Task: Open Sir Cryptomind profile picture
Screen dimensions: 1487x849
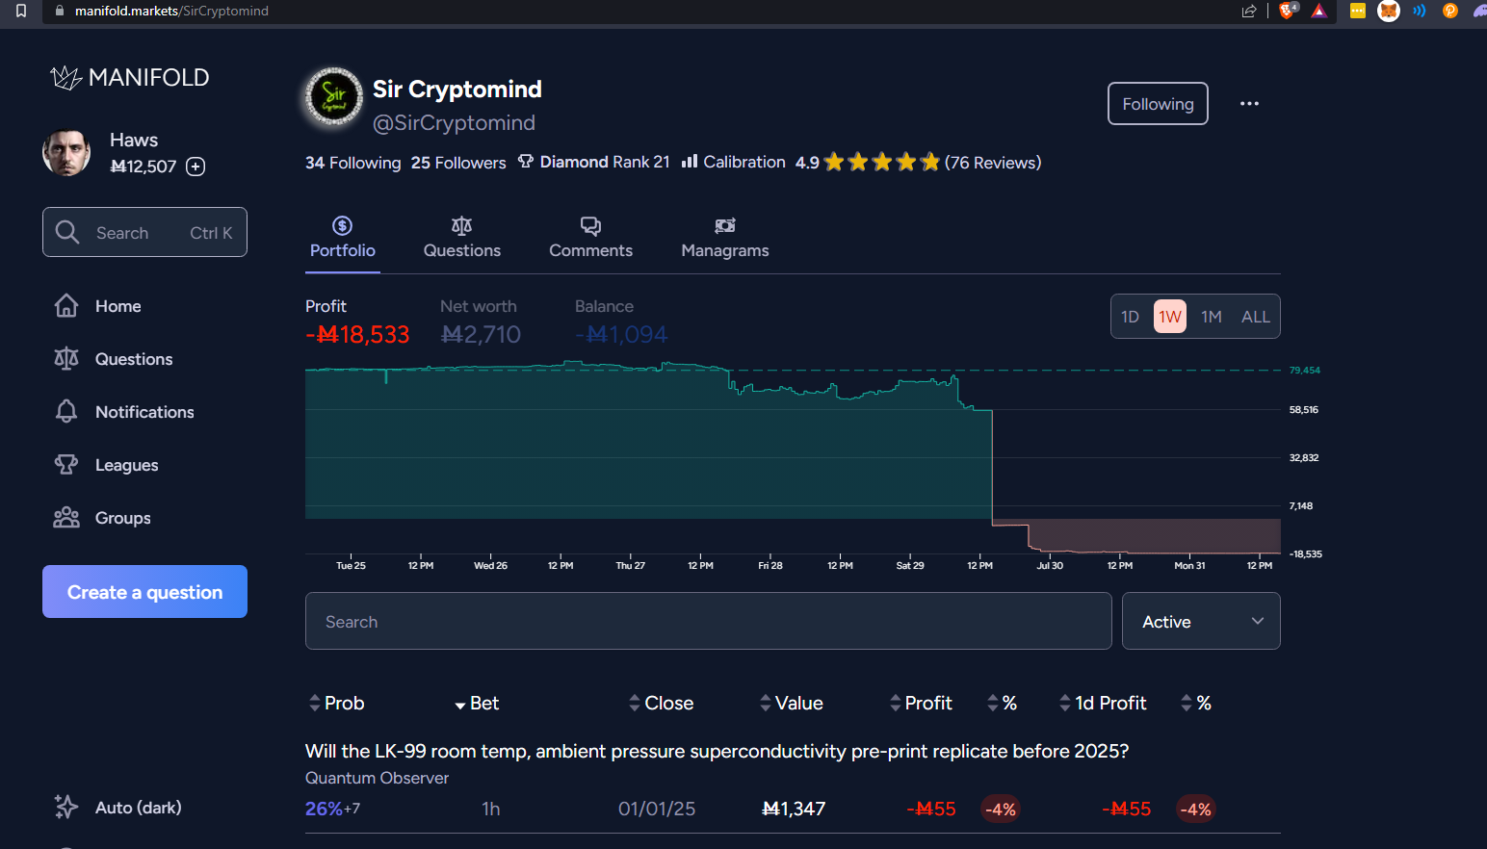Action: tap(333, 96)
